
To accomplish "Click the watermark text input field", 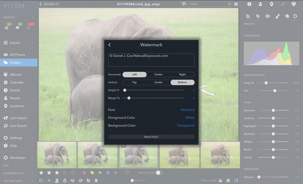I will pyautogui.click(x=151, y=60).
